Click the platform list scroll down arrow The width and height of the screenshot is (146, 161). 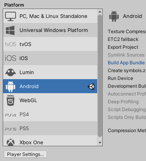point(100,143)
